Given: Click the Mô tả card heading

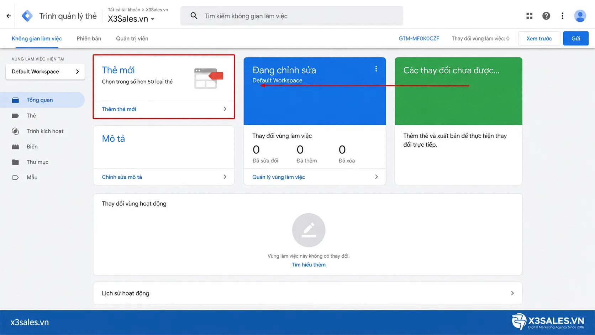Looking at the screenshot, I should (113, 138).
